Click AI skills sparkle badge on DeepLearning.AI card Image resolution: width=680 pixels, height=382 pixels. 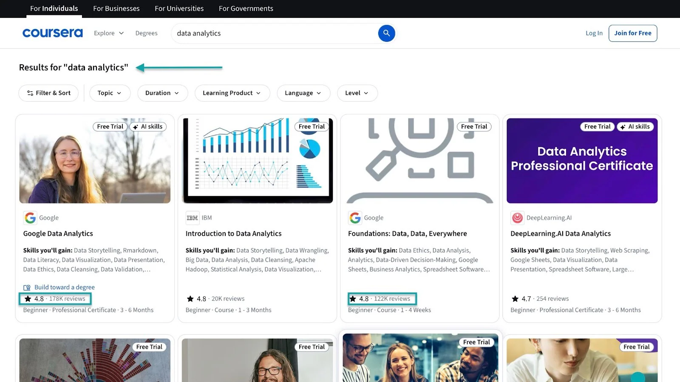click(x=635, y=127)
